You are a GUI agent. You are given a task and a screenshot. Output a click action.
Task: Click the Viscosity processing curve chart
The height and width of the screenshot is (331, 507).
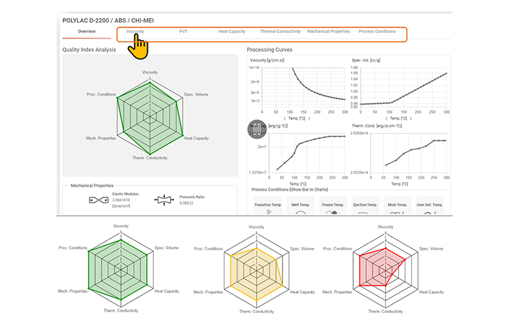tap(303, 89)
